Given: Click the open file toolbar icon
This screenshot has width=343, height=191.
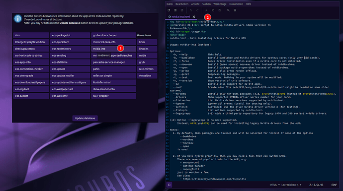Looking at the screenshot, I should click(x=175, y=10).
